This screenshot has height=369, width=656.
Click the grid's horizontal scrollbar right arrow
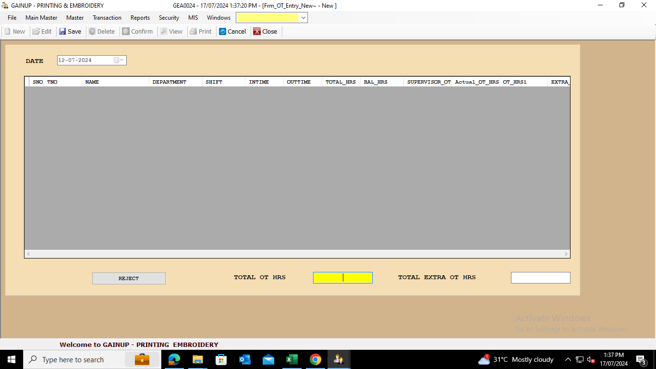tap(566, 254)
